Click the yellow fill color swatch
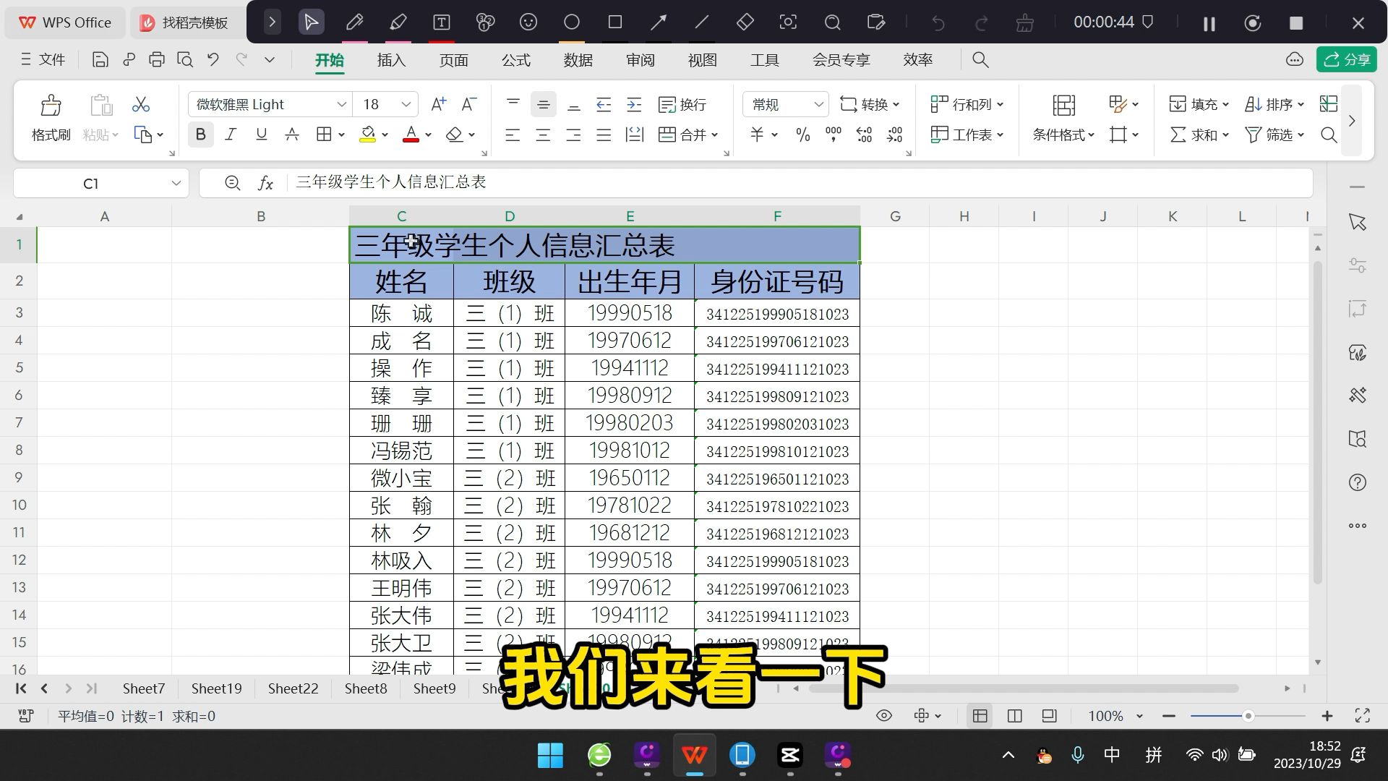The width and height of the screenshot is (1388, 781). click(x=367, y=135)
